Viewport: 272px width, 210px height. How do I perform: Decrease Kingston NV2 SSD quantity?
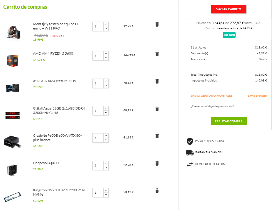pyautogui.click(x=106, y=195)
